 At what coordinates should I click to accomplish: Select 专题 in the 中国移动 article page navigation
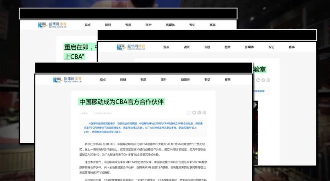143,80
